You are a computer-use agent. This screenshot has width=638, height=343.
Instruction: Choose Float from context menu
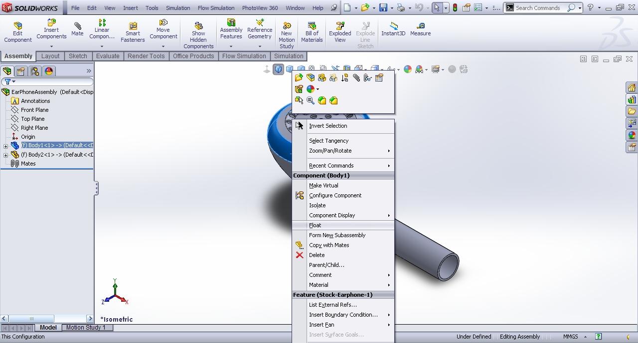(343, 225)
